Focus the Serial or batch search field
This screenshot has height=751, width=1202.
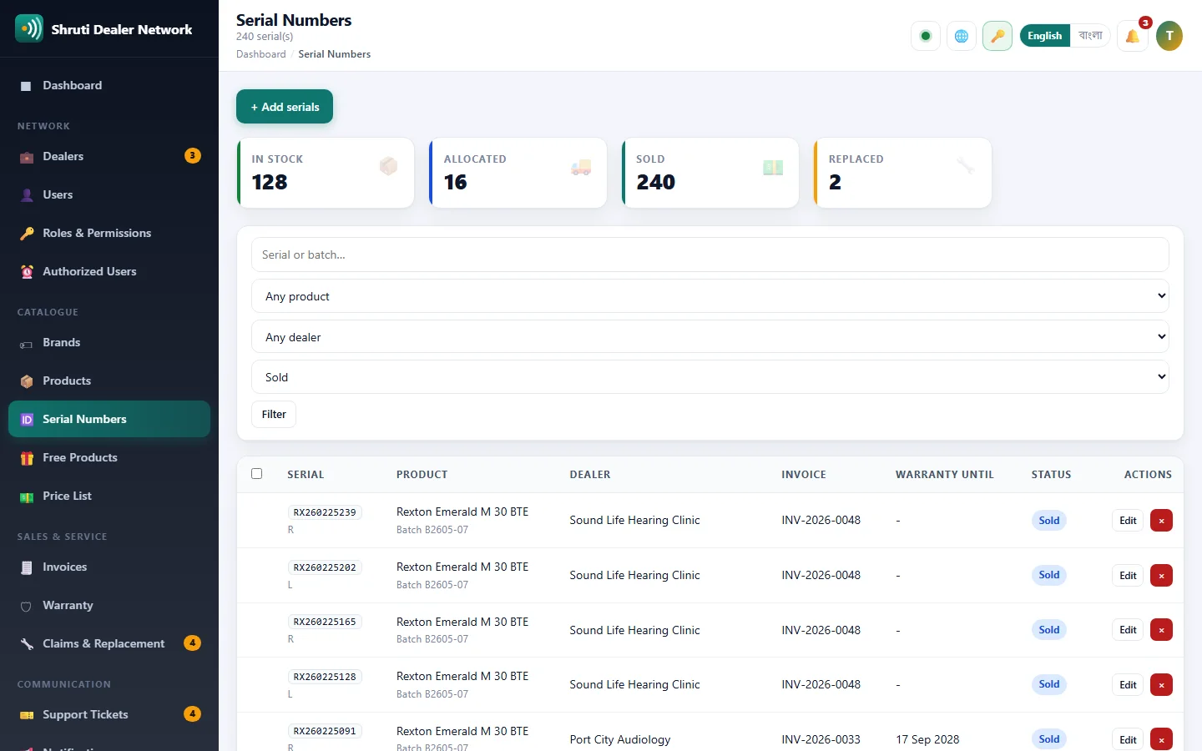tap(710, 255)
